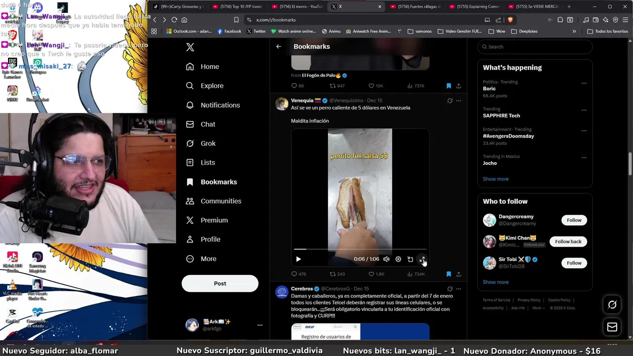Open more options for #AvengersDoomsday trend

584,131
